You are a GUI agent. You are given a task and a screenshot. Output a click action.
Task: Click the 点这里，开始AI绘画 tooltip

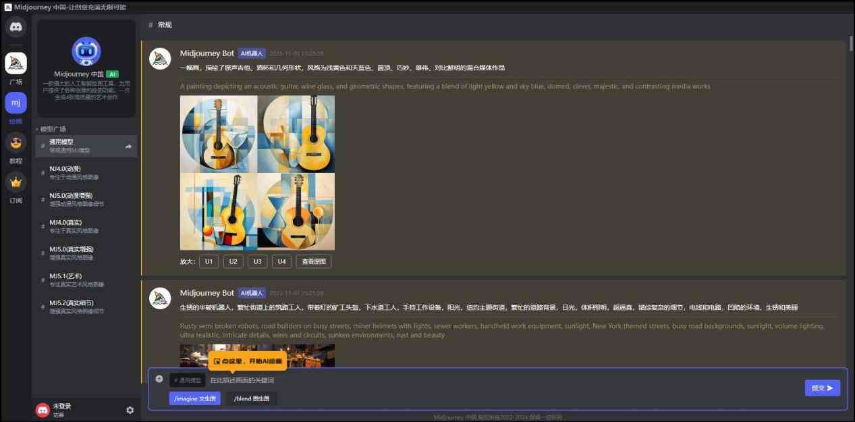[x=248, y=361]
